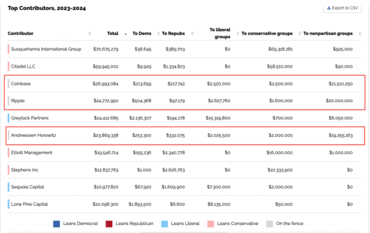Click the Contributor column header
Viewport: 370px width, 233px height.
click(x=20, y=33)
